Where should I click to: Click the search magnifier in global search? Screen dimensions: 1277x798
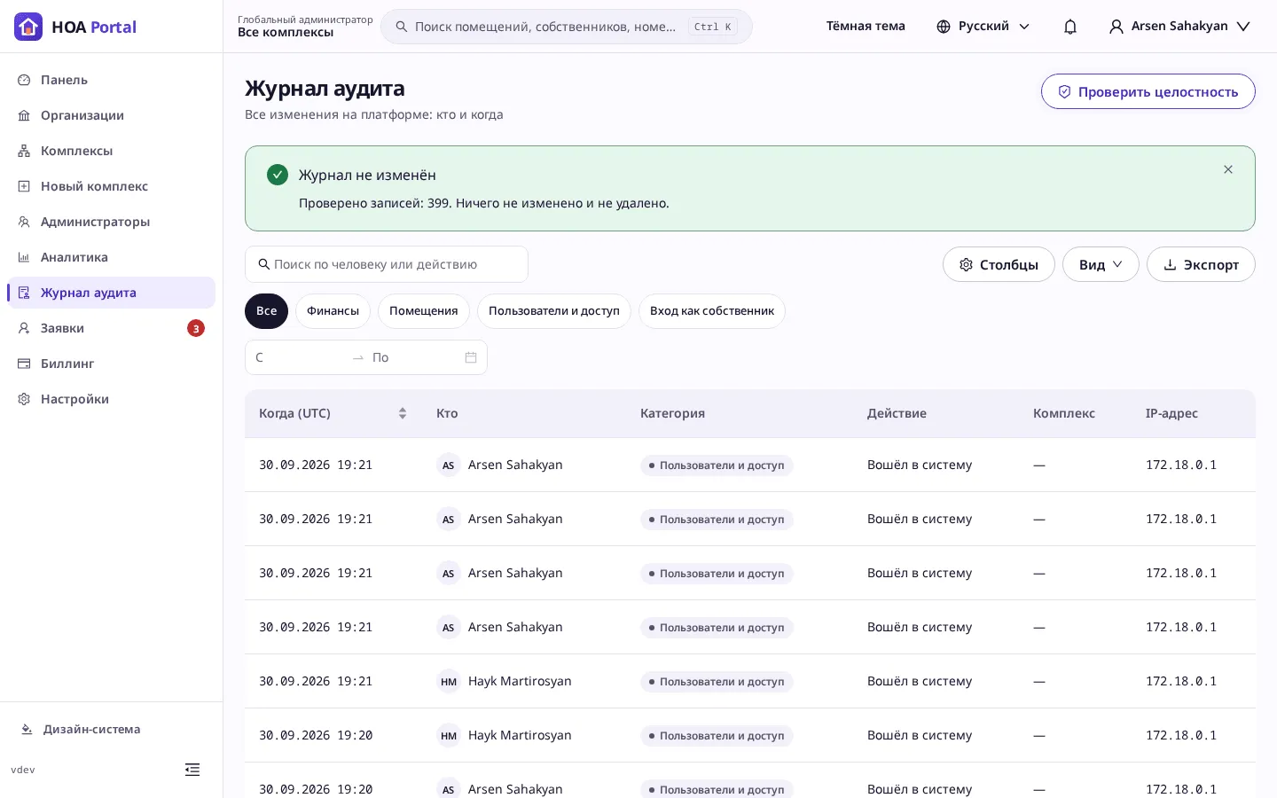point(402,27)
